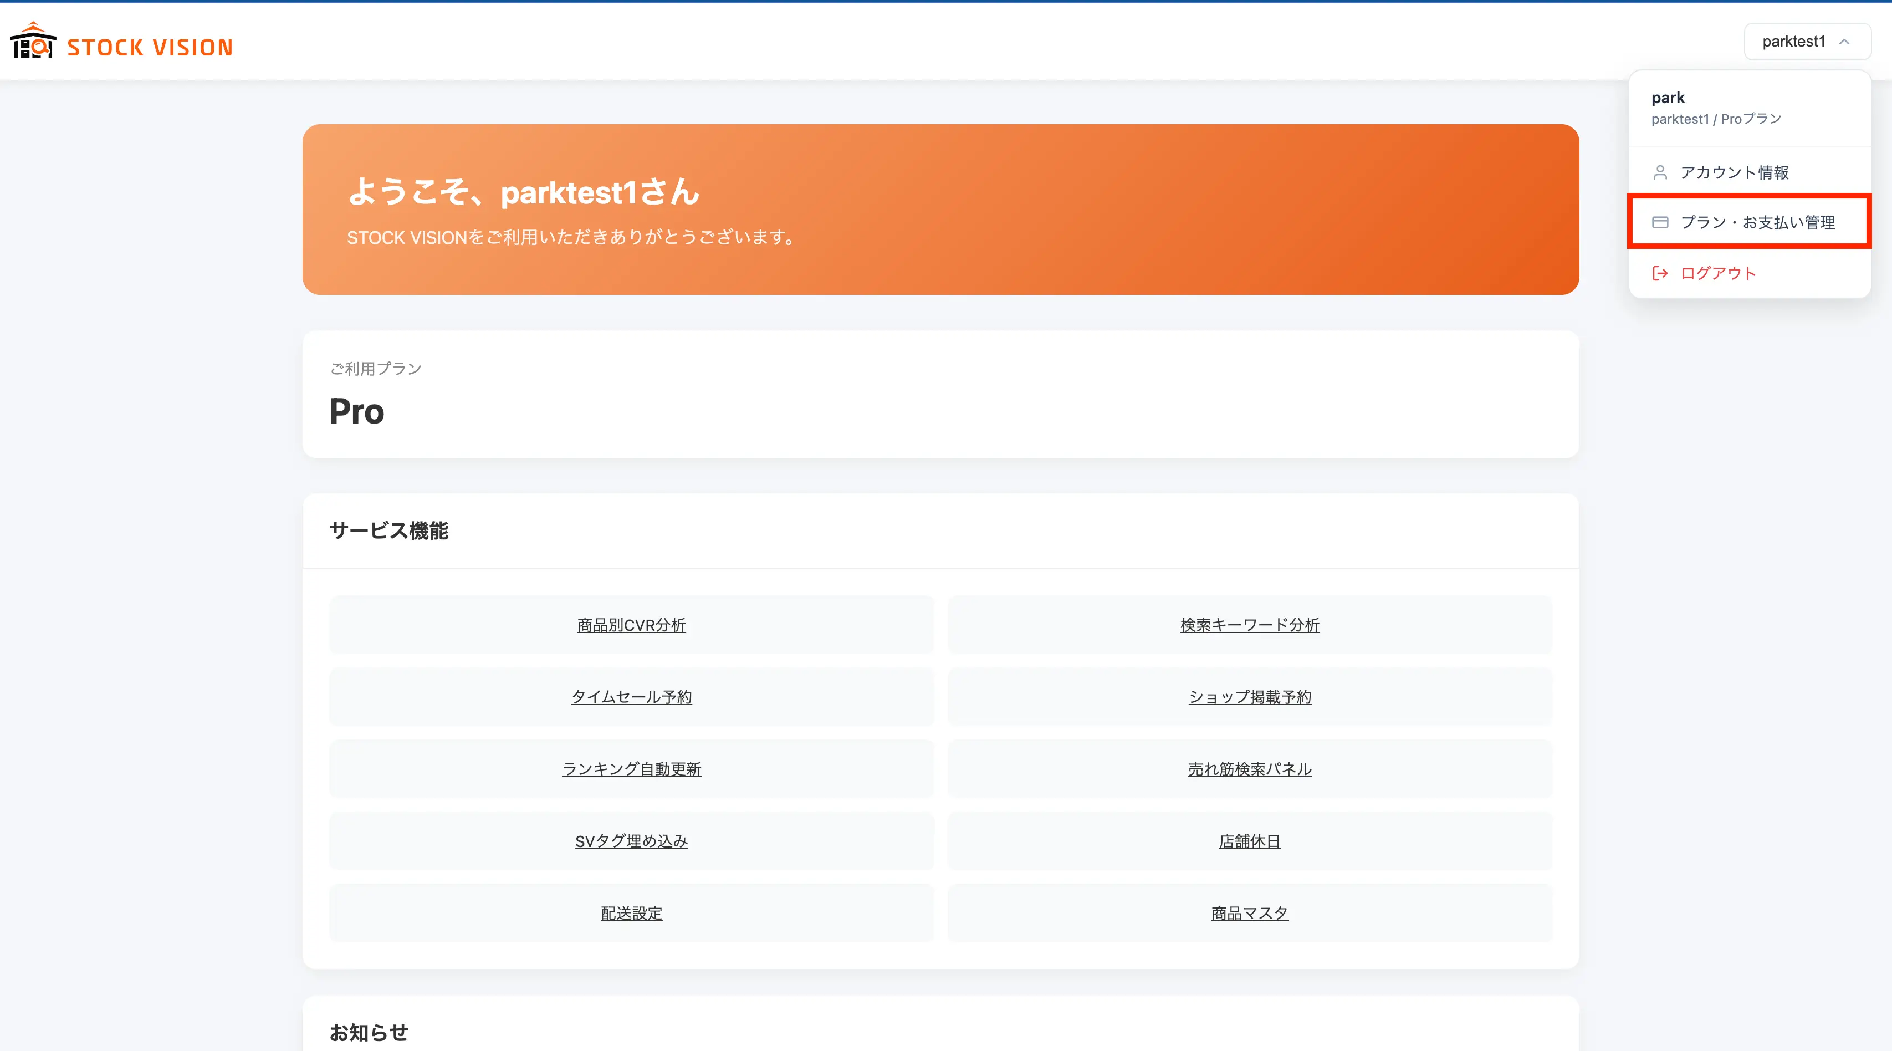Open the 配送設定 link
Image resolution: width=1892 pixels, height=1051 pixels.
pyautogui.click(x=632, y=913)
